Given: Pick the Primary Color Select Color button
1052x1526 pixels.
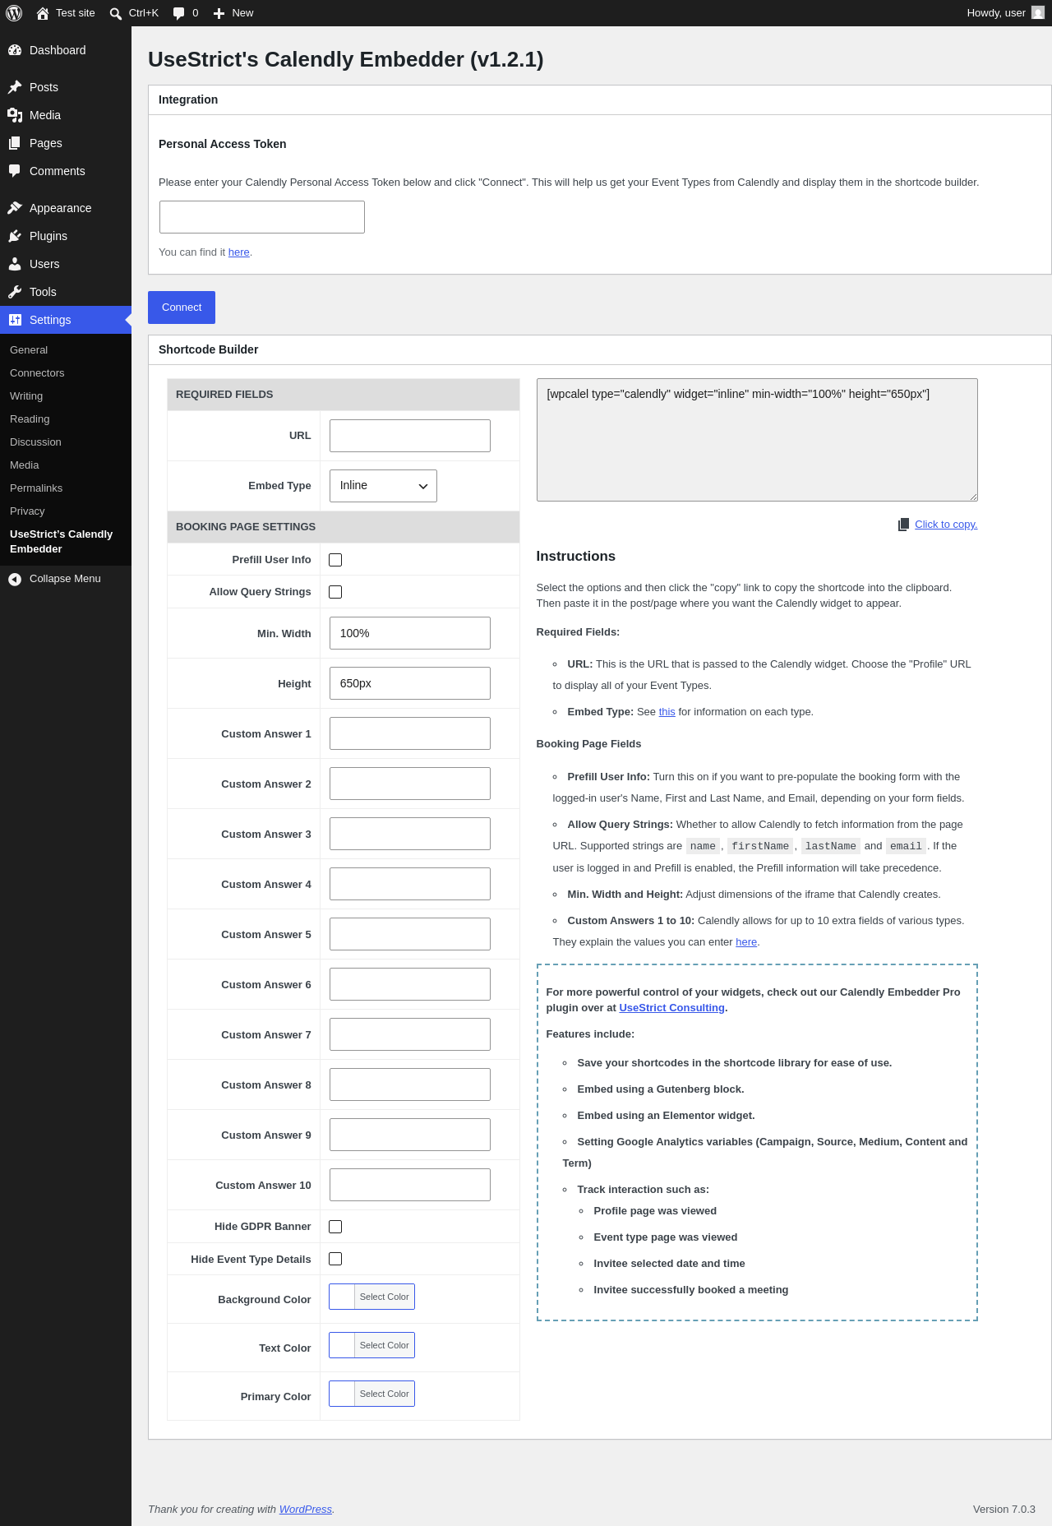Looking at the screenshot, I should [384, 1394].
